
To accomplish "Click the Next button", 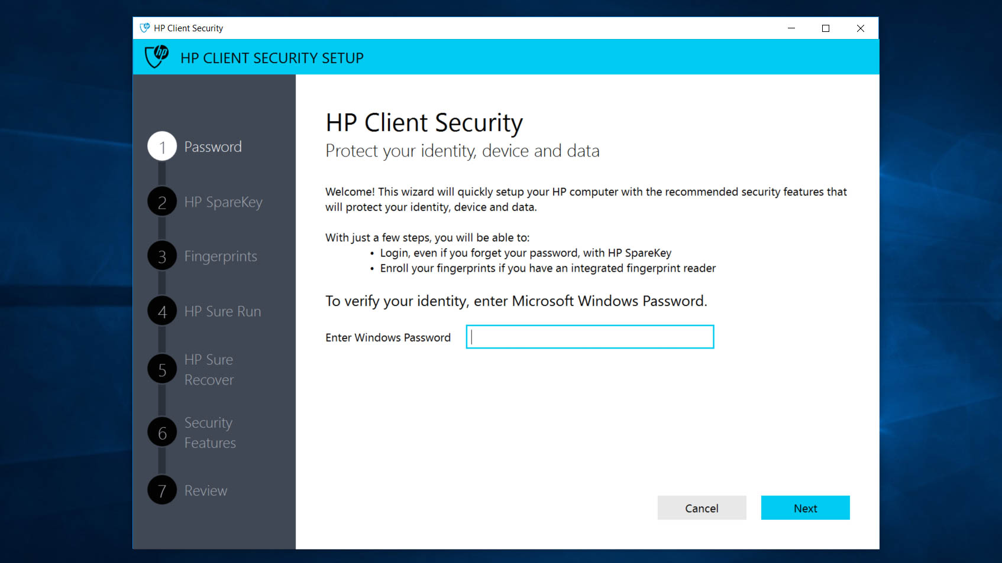I will pos(805,507).
